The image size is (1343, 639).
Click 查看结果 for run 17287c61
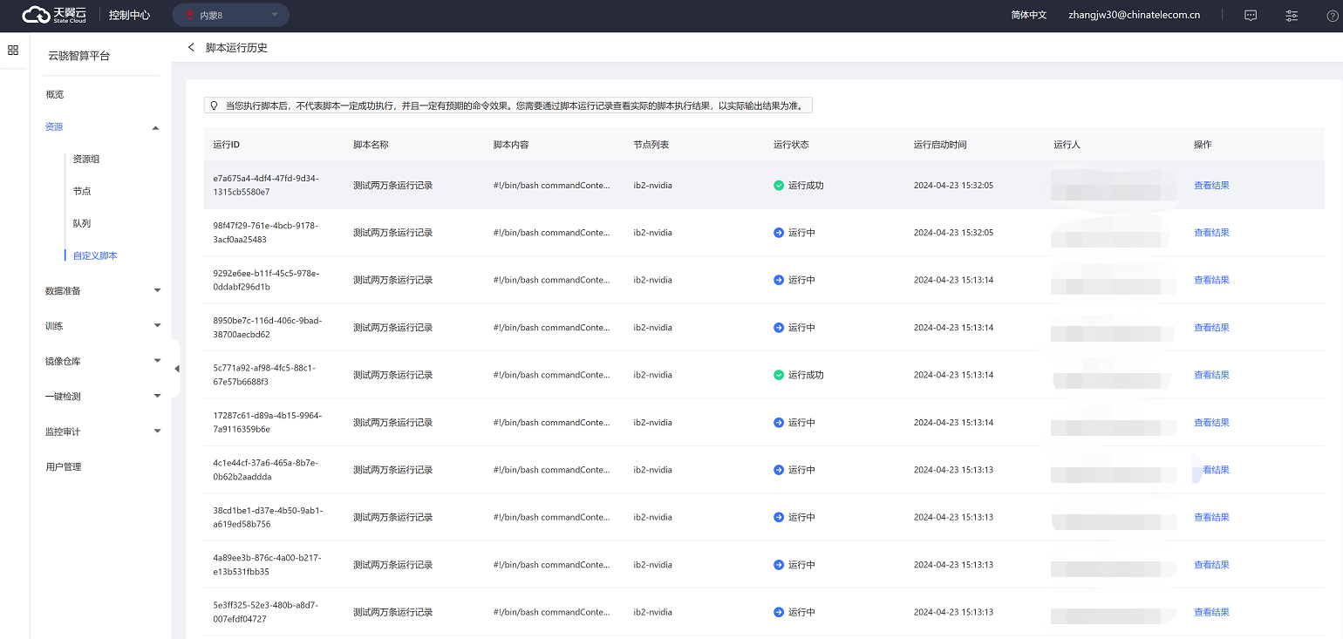1211,423
